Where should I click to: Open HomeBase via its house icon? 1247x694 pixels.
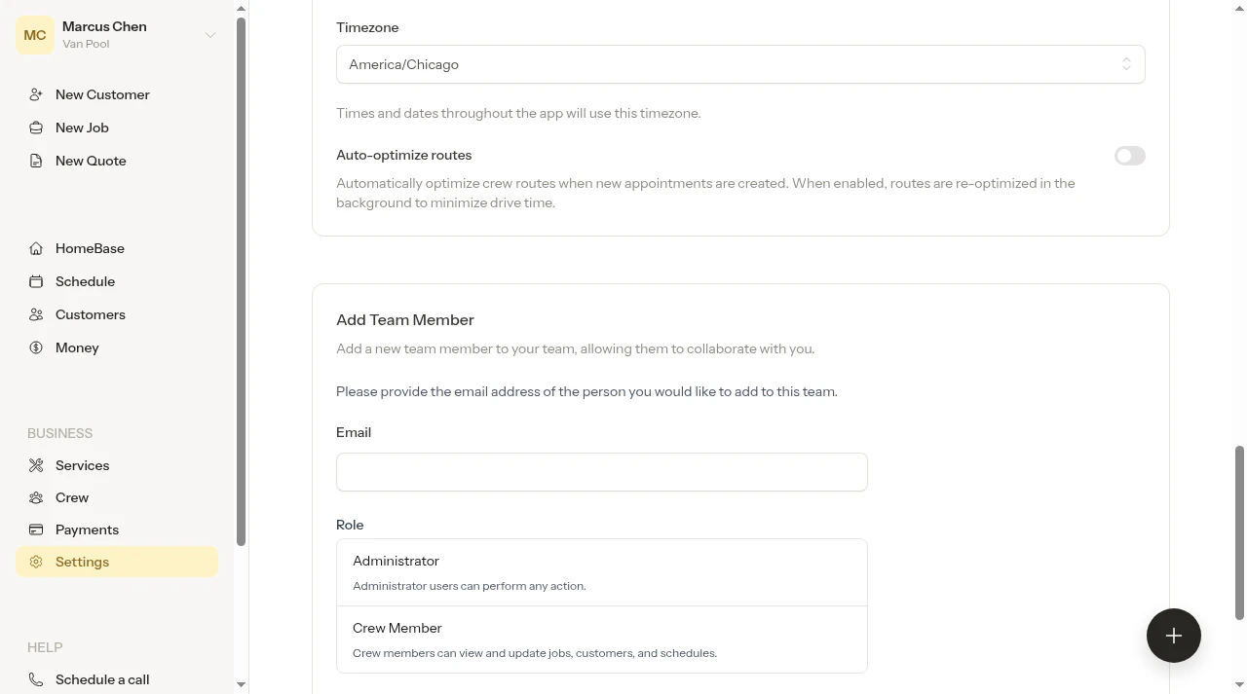click(36, 248)
